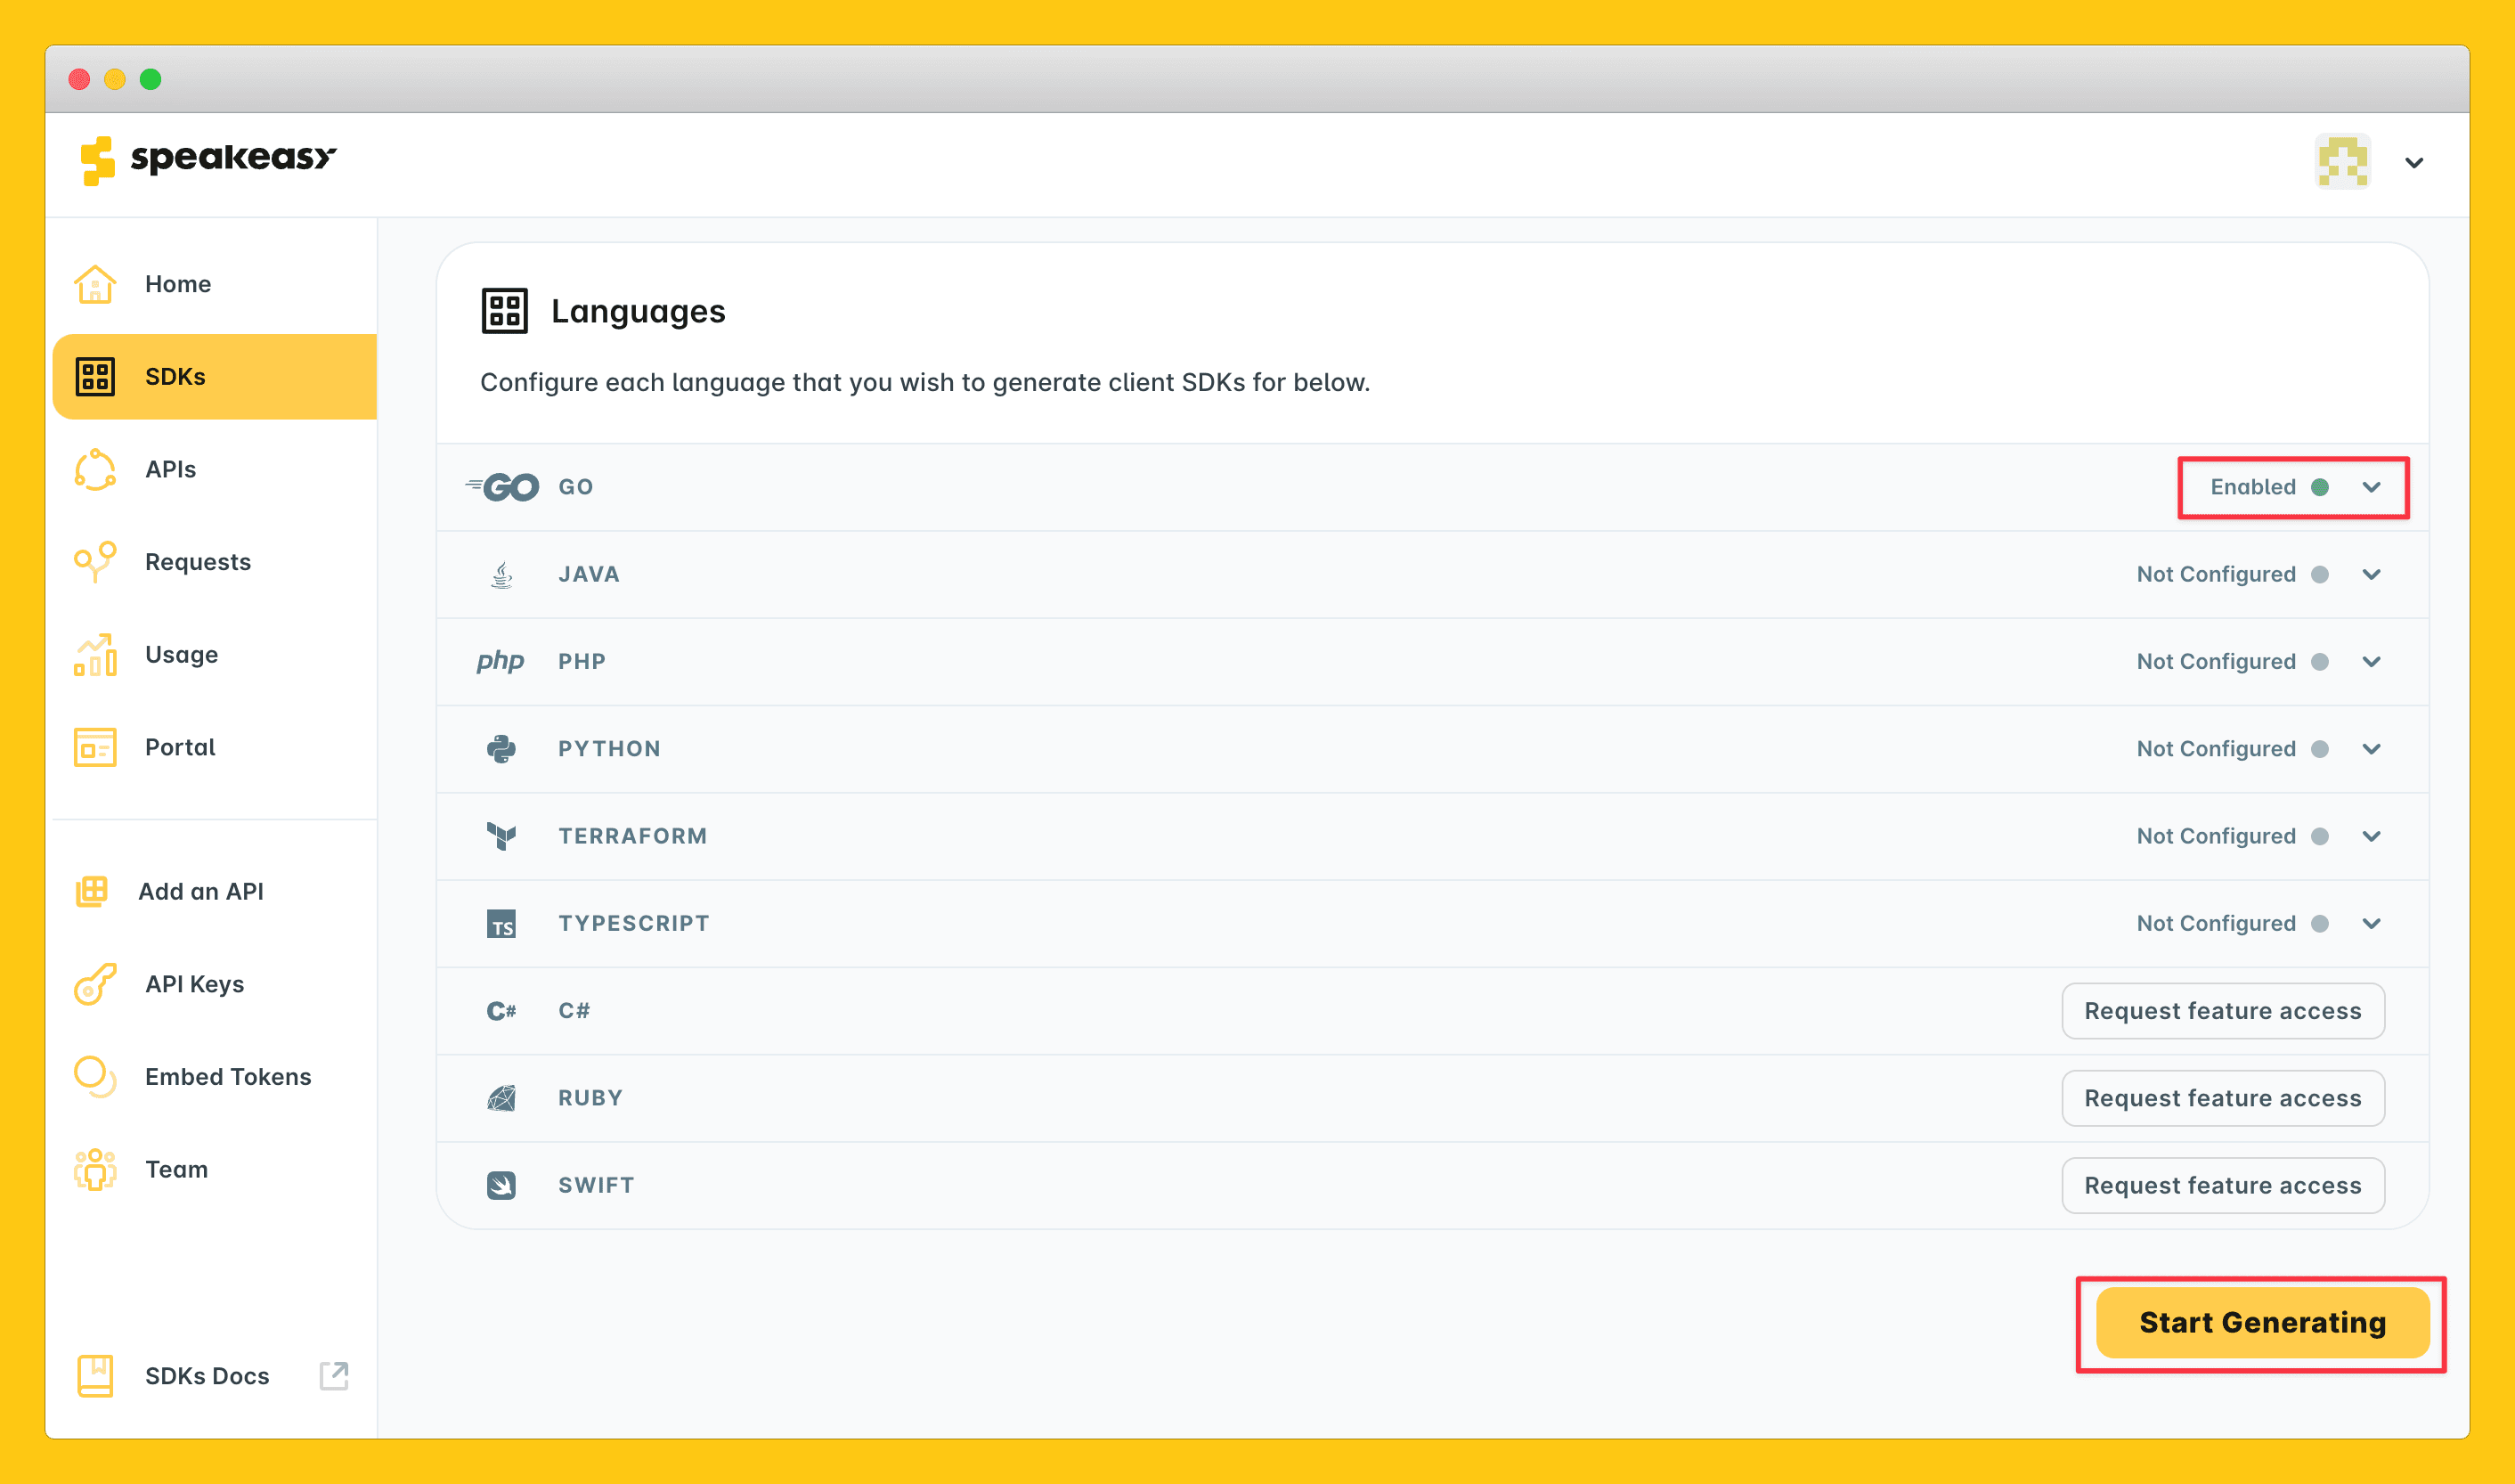Image resolution: width=2515 pixels, height=1484 pixels.
Task: Click TERRAFORM Not Configured status
Action: coord(2216,836)
